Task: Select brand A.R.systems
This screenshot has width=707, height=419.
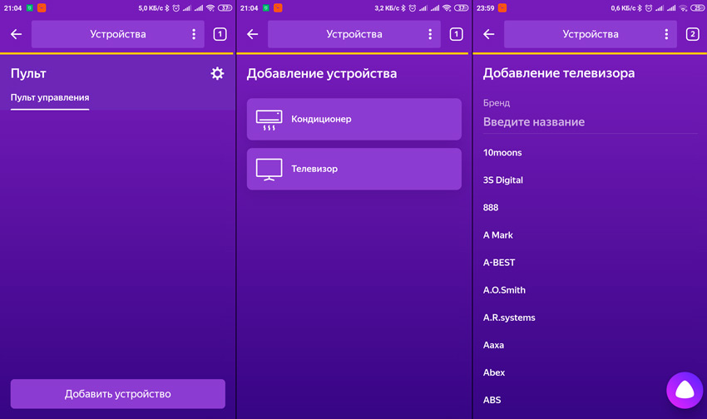Action: pos(509,318)
